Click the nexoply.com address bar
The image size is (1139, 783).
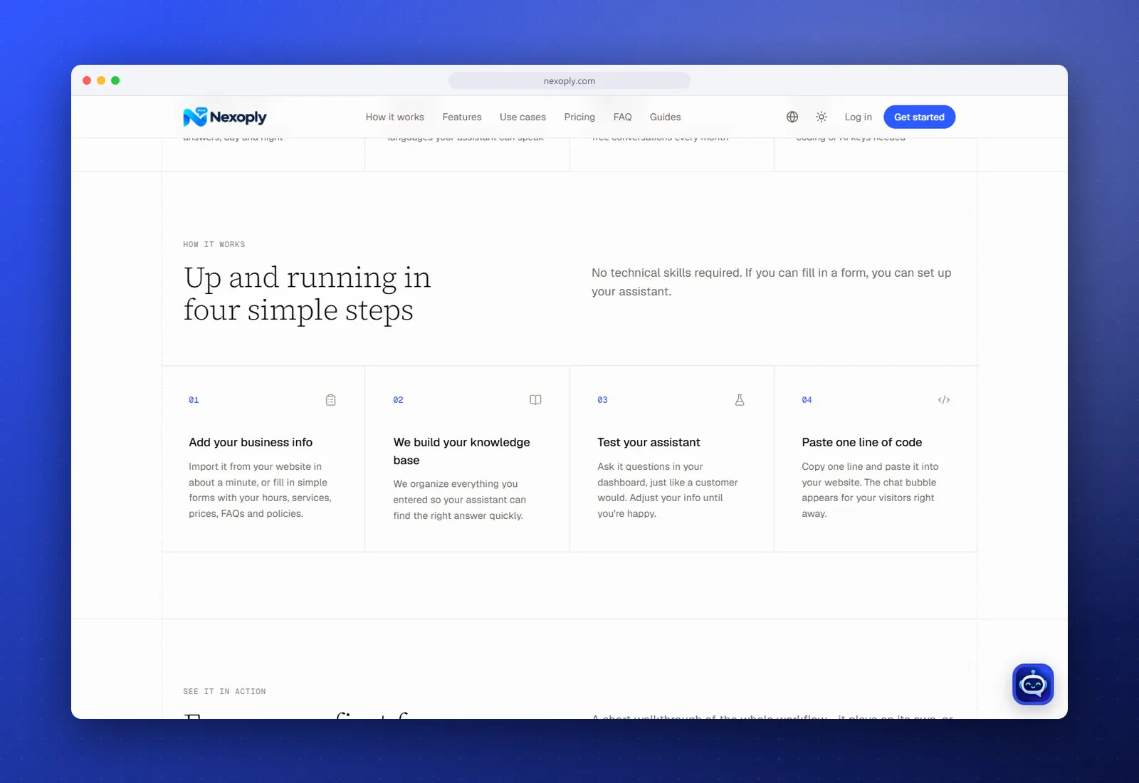pos(569,80)
